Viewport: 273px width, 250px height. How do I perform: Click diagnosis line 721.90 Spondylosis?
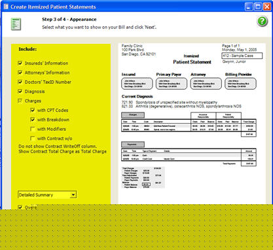(x=170, y=102)
